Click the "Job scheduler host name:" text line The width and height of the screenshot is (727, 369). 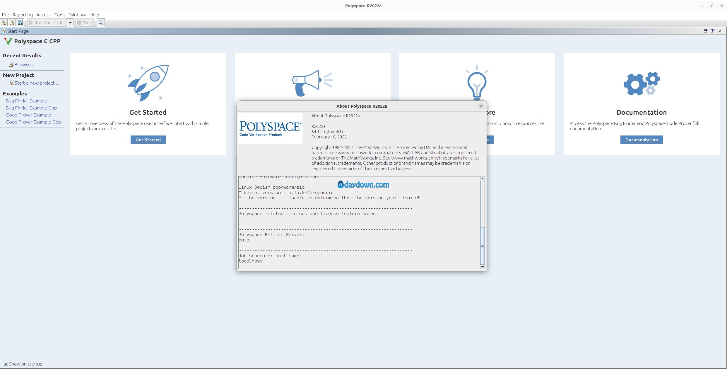(270, 256)
